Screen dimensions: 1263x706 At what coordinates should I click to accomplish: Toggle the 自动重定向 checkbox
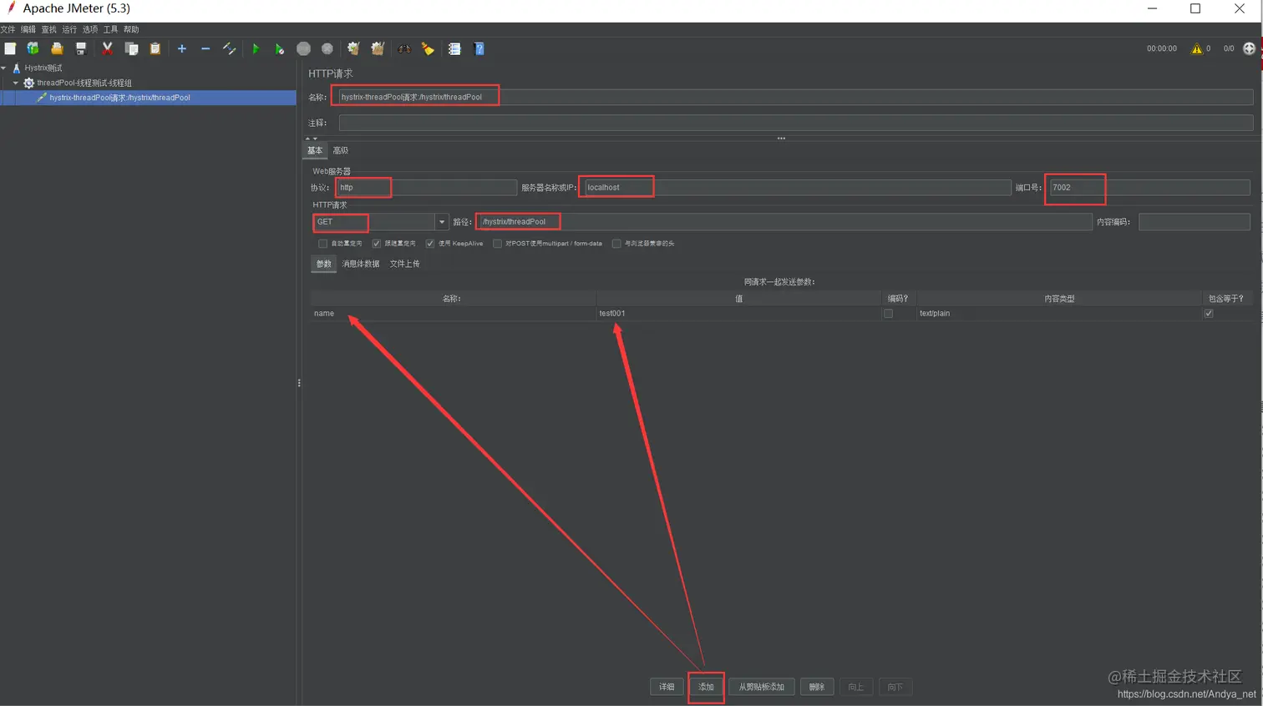pyautogui.click(x=322, y=244)
